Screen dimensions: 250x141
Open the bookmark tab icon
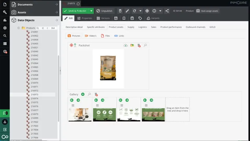[124, 18]
